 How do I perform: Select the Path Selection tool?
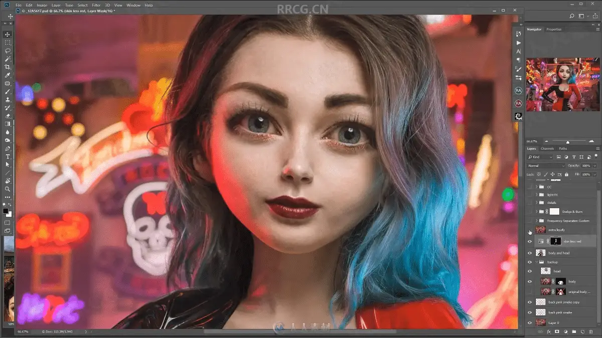[8, 164]
